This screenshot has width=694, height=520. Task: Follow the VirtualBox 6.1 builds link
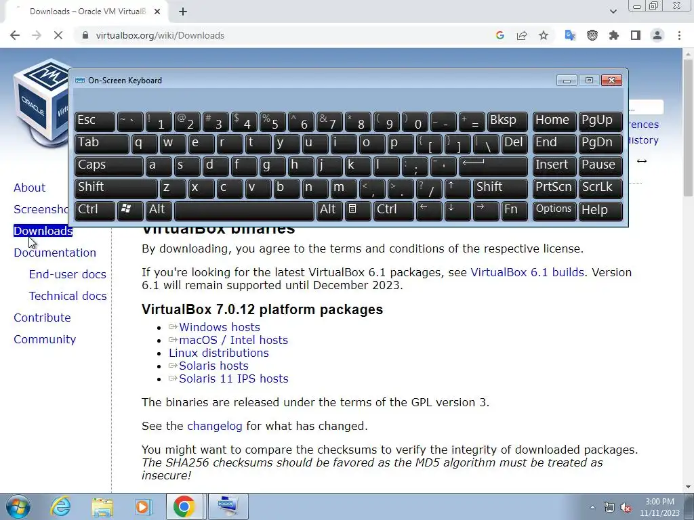pyautogui.click(x=527, y=272)
